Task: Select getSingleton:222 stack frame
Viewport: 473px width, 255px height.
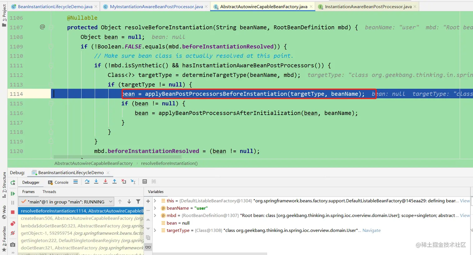Action: click(81, 241)
